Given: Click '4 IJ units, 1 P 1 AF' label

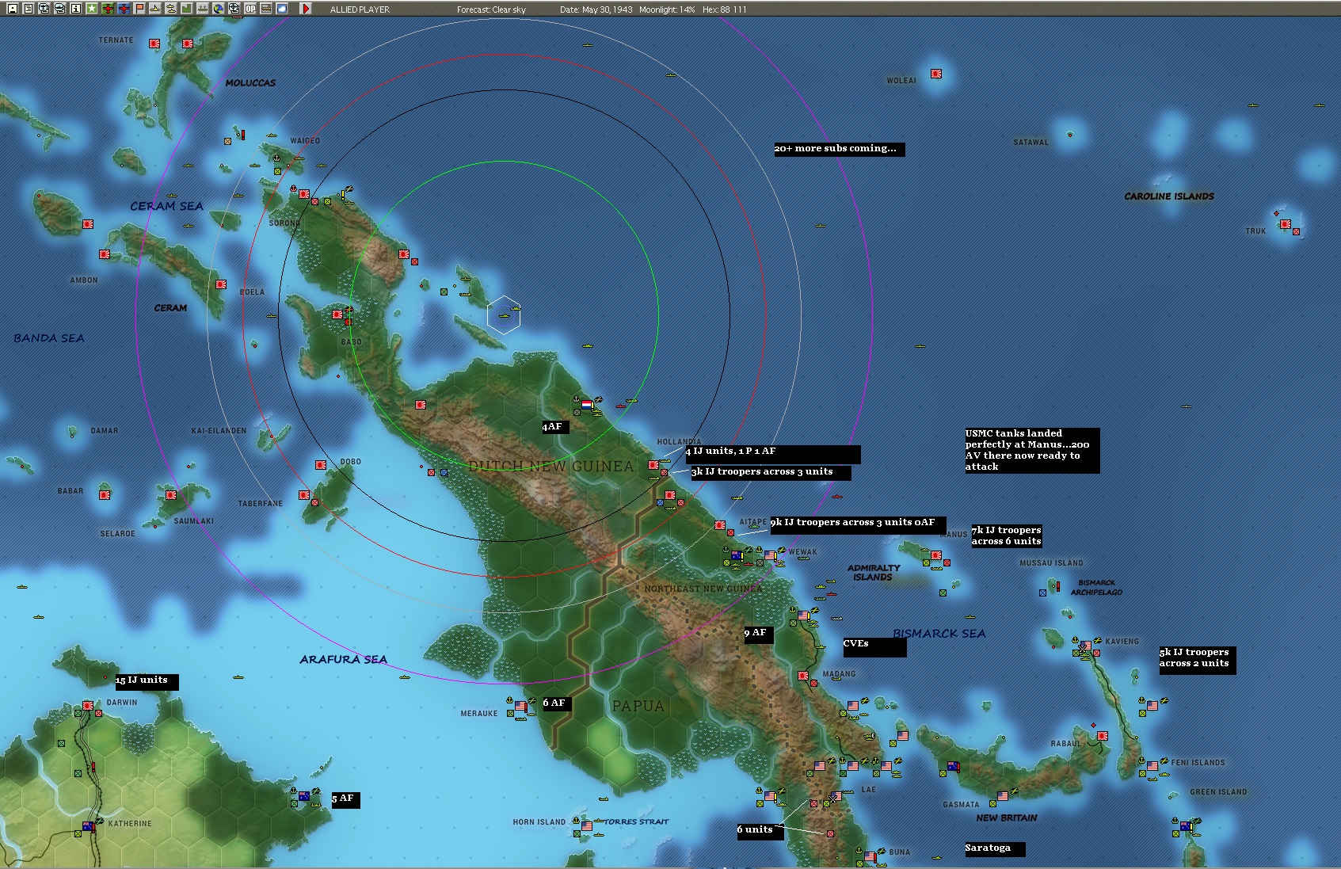Looking at the screenshot, I should 773,454.
